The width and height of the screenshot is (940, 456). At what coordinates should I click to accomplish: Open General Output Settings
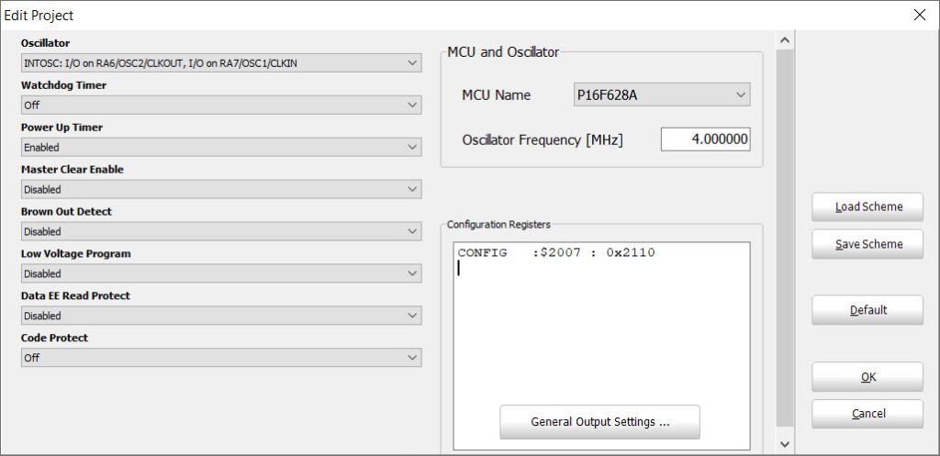[599, 422]
